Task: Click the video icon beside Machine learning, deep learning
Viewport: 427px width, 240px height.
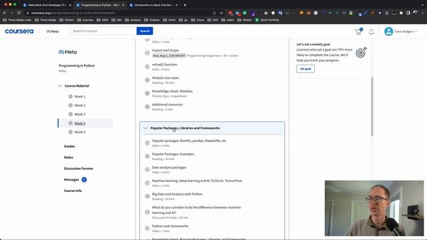Action: [x=147, y=183]
